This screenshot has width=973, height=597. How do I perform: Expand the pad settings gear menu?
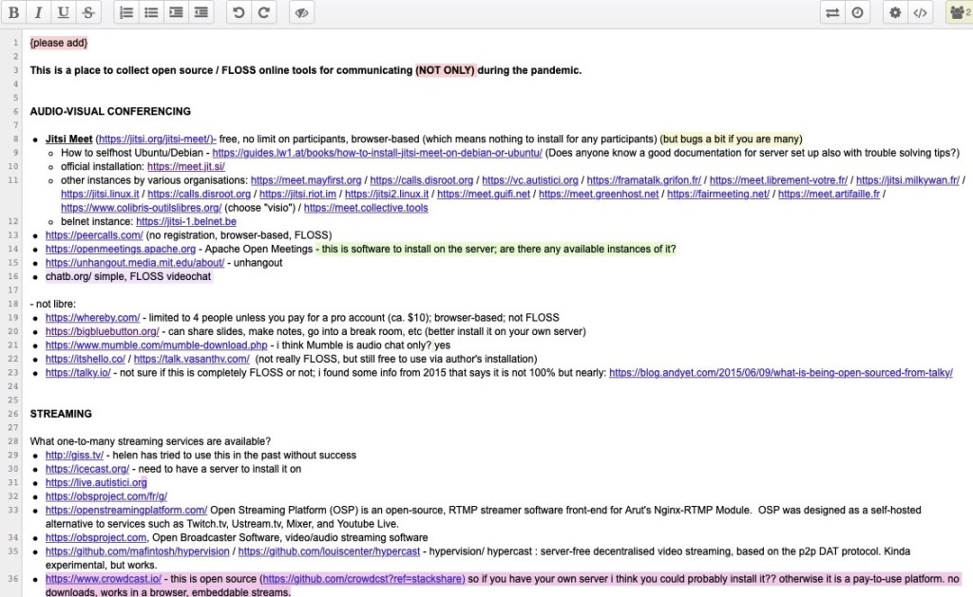[895, 12]
